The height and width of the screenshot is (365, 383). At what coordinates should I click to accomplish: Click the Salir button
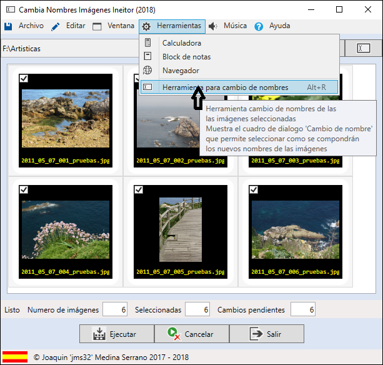coord(267,334)
